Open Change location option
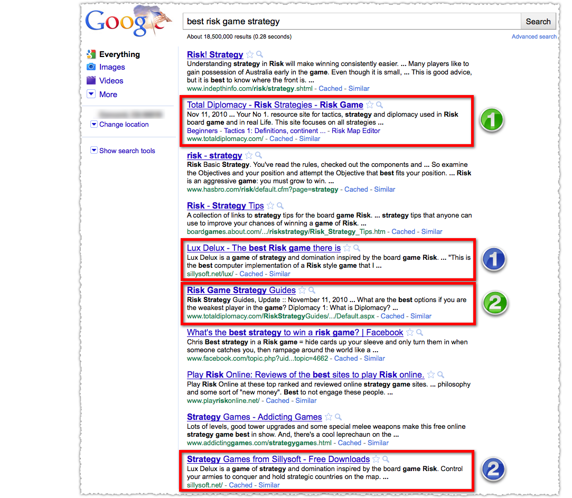The image size is (572, 498). (x=124, y=125)
